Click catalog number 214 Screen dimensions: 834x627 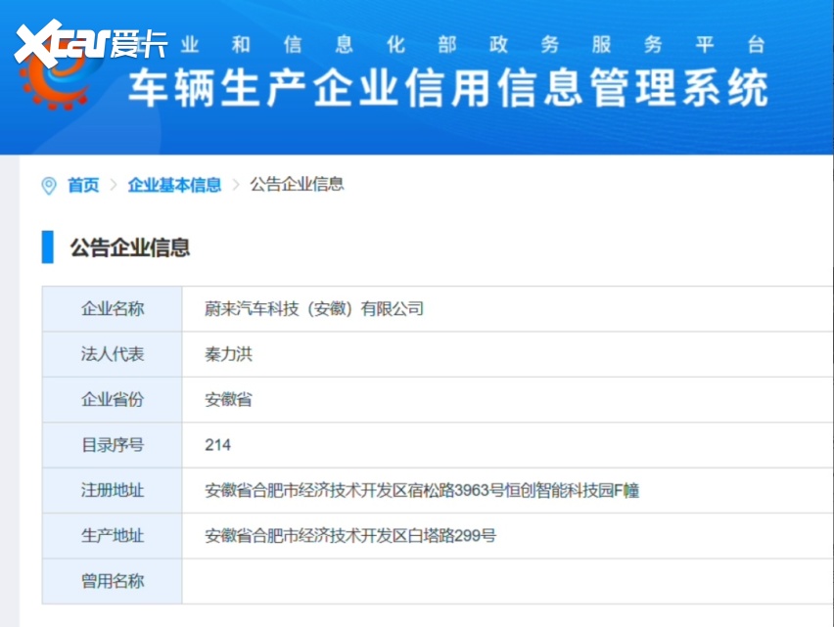(x=218, y=445)
